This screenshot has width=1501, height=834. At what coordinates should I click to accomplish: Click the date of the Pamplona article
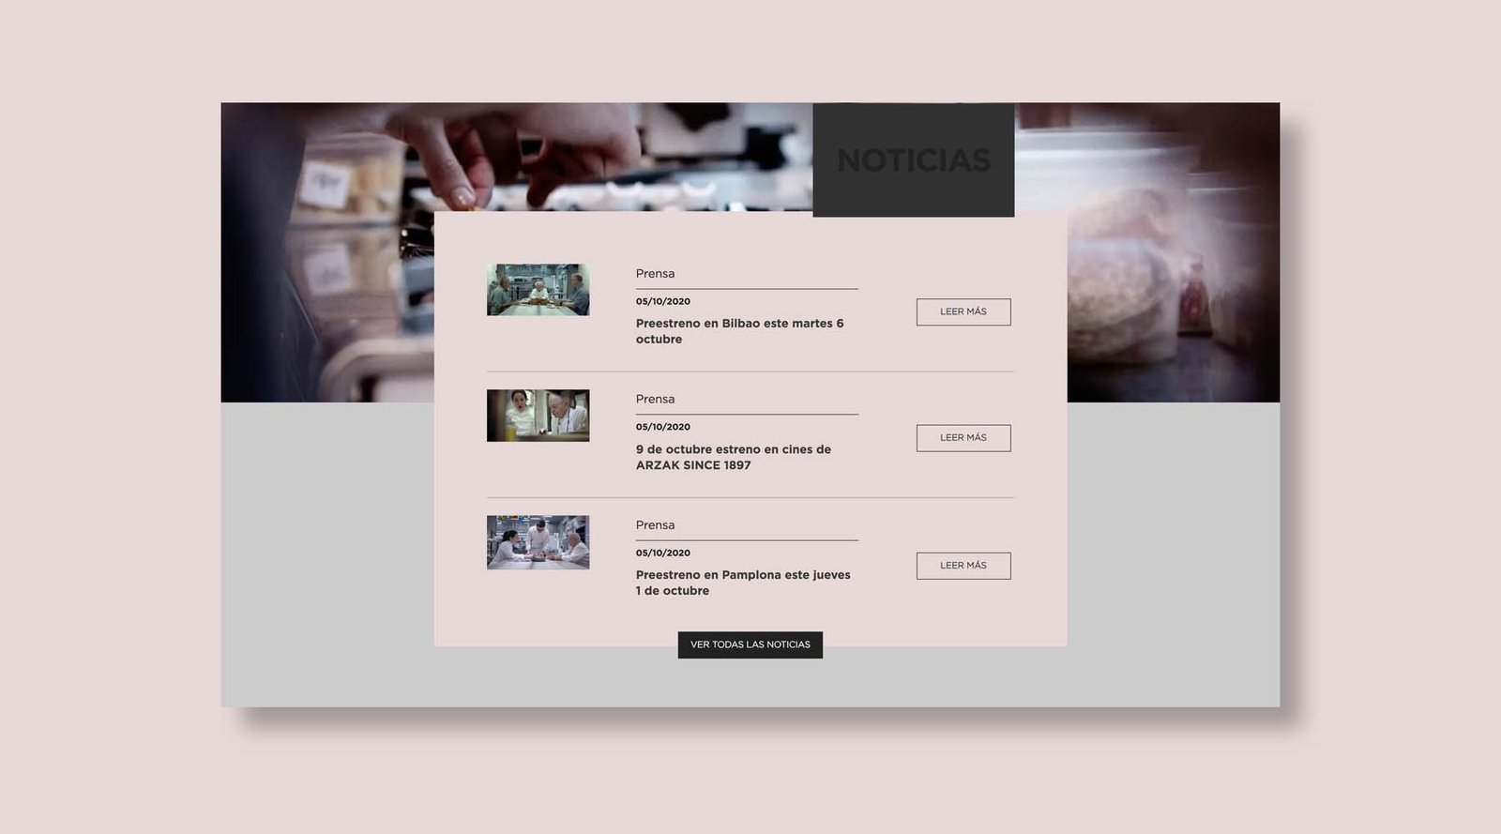662,553
